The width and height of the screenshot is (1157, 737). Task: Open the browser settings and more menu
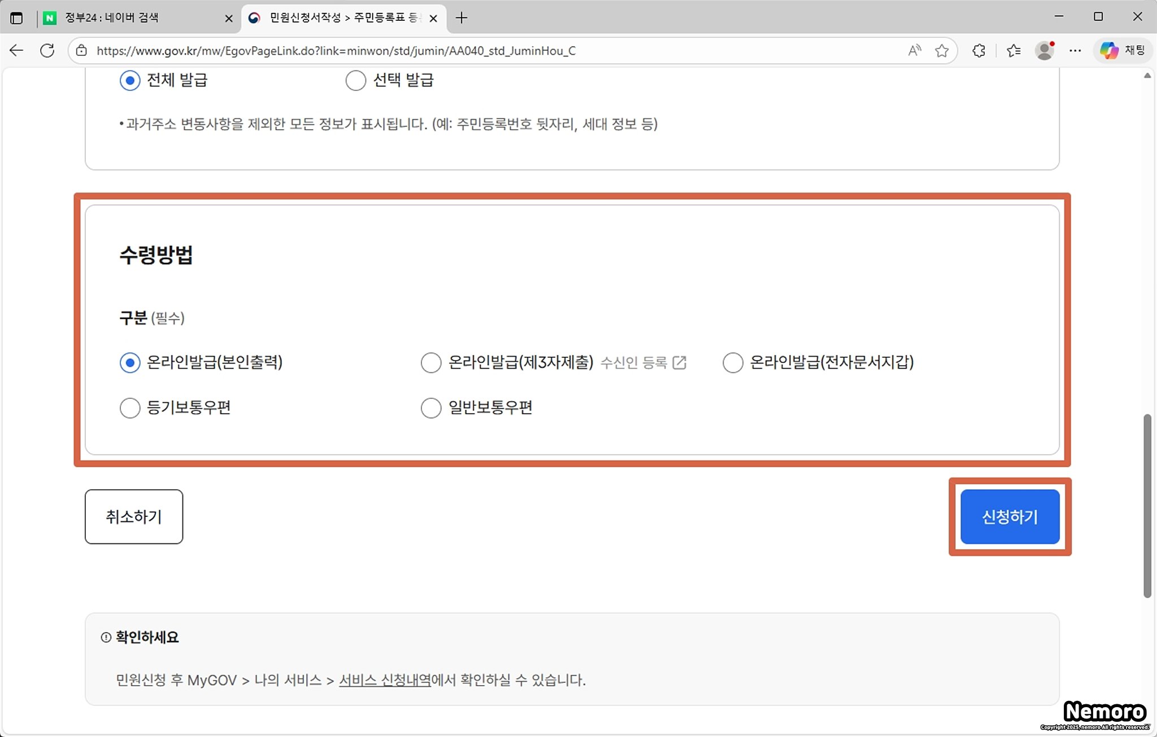1075,51
